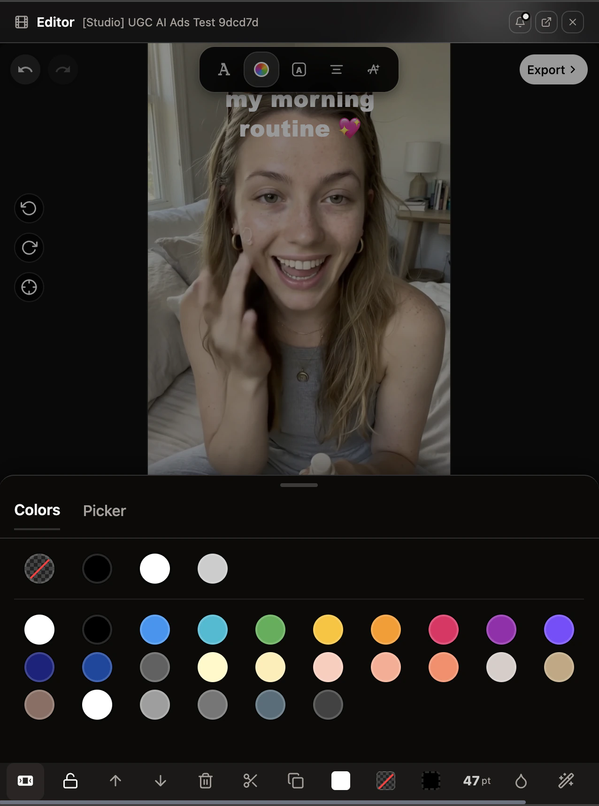The height and width of the screenshot is (806, 599).
Task: Select the no-color transparent swatch
Action: [39, 569]
